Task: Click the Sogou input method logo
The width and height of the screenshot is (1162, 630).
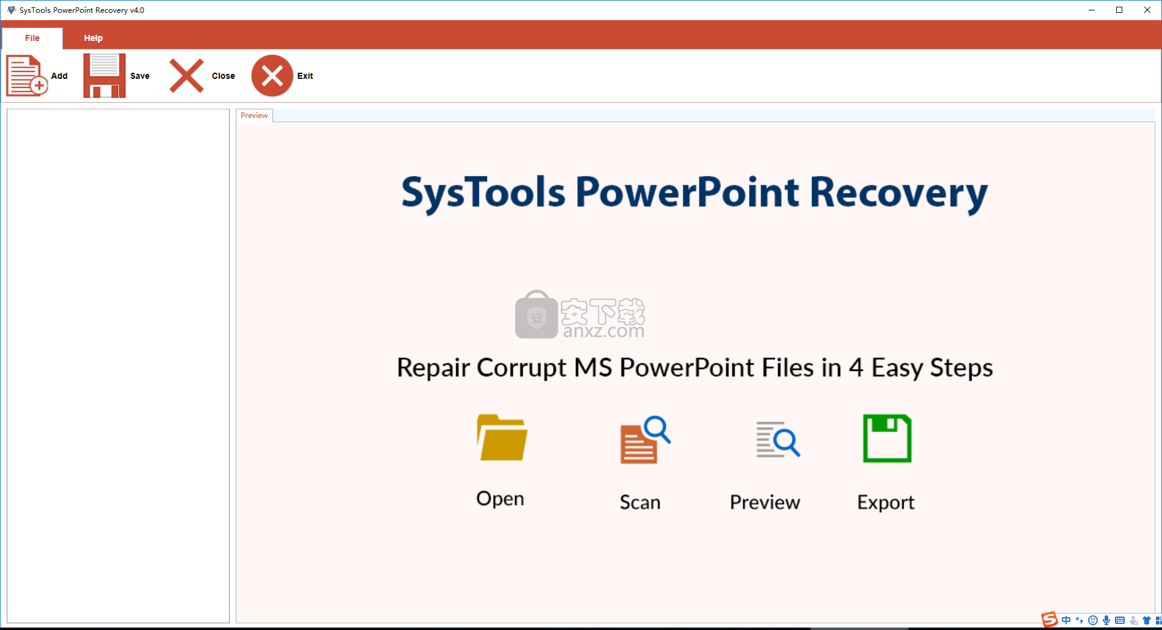Action: click(1049, 620)
